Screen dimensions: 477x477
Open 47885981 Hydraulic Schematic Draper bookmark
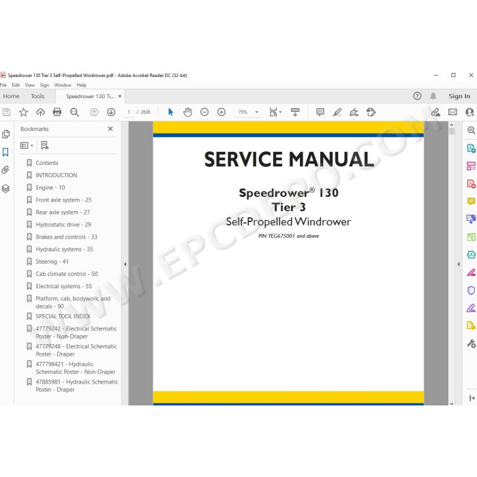point(77,386)
